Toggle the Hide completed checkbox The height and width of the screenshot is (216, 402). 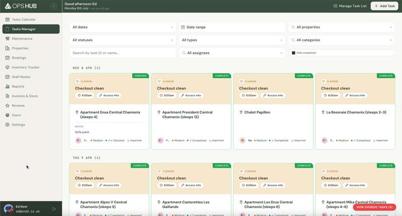293,53
